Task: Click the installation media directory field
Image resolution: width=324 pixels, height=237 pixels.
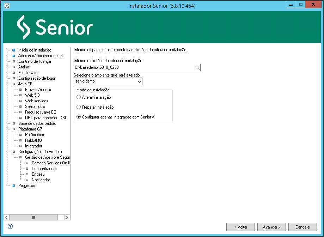Action: (x=134, y=68)
